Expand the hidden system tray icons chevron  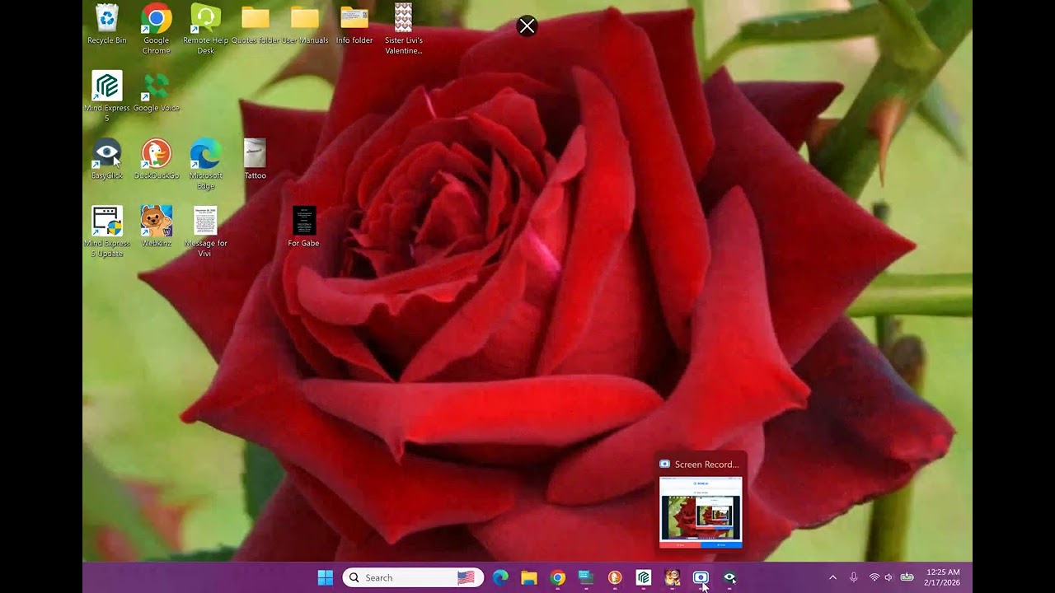[832, 577]
